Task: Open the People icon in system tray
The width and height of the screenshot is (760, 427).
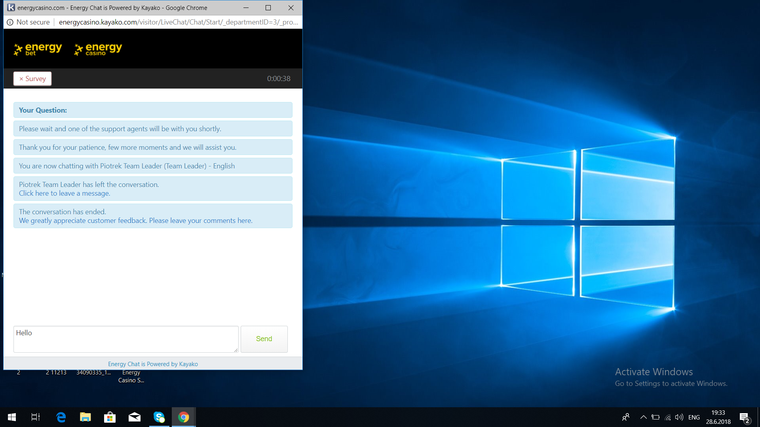Action: (626, 417)
